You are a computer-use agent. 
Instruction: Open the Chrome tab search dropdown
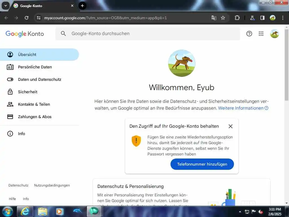pyautogui.click(x=6, y=6)
